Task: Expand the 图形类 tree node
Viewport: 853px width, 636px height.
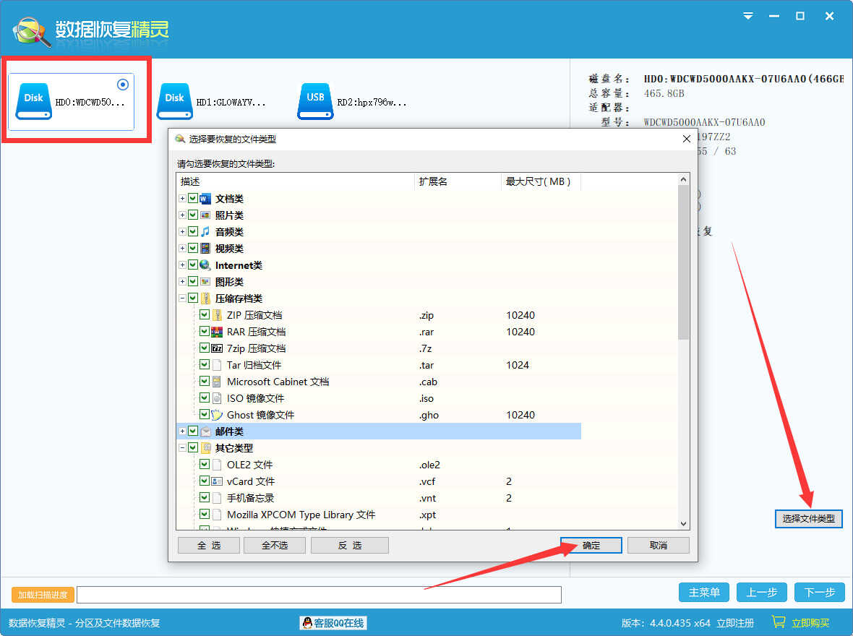Action: pos(182,282)
